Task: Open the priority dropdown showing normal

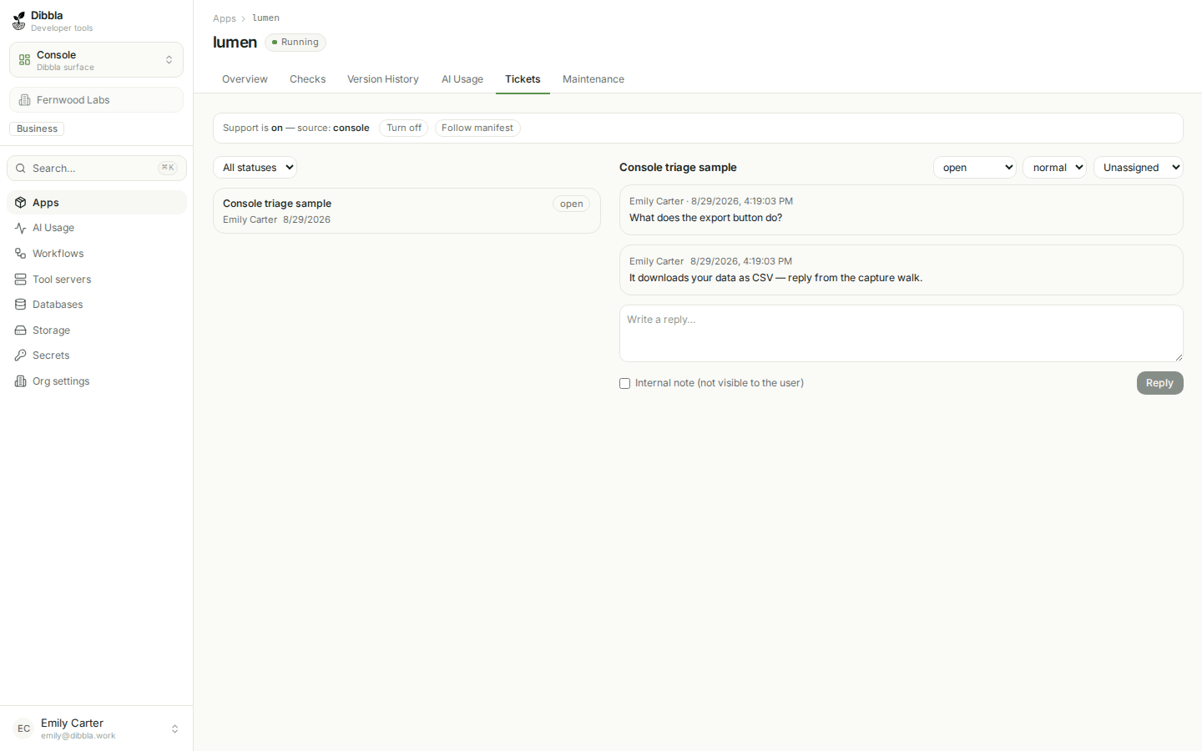Action: [1054, 168]
